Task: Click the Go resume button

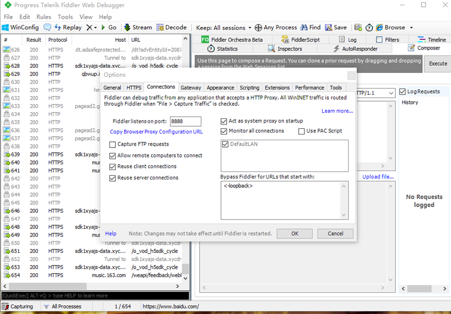Action: pos(109,27)
